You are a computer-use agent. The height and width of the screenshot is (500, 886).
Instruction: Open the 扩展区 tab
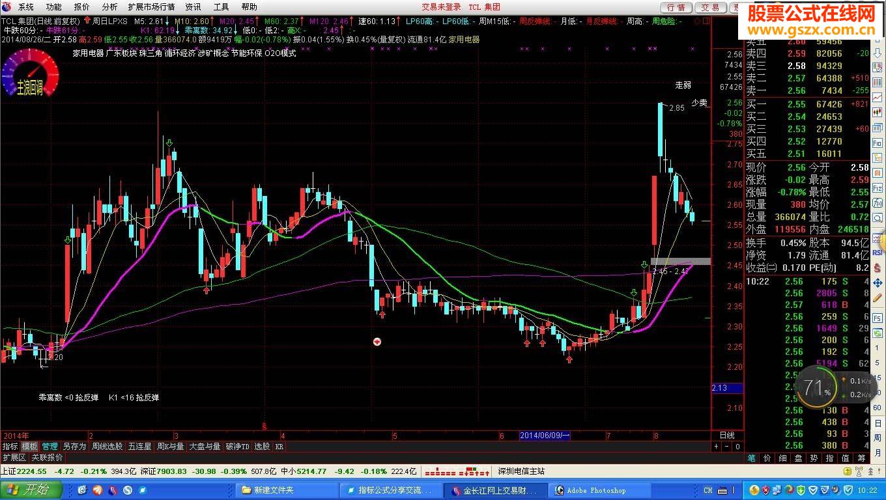pos(14,458)
